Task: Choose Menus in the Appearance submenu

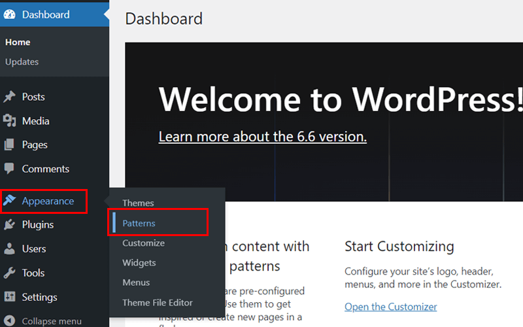Action: coord(136,283)
